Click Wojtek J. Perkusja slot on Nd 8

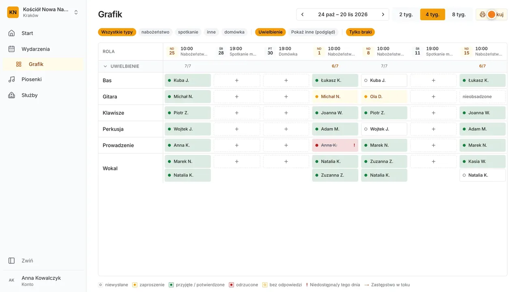384,129
